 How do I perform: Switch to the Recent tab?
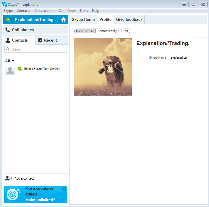tap(52, 40)
